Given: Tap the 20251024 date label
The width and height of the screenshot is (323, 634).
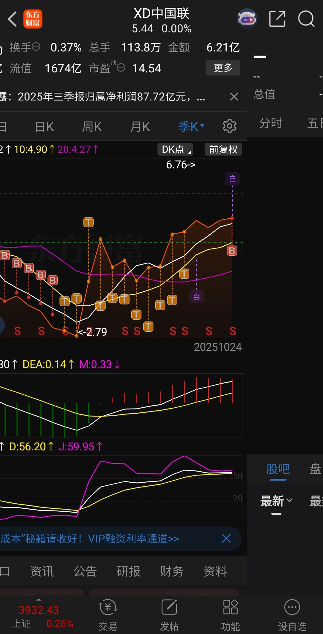Looking at the screenshot, I should tap(218, 347).
